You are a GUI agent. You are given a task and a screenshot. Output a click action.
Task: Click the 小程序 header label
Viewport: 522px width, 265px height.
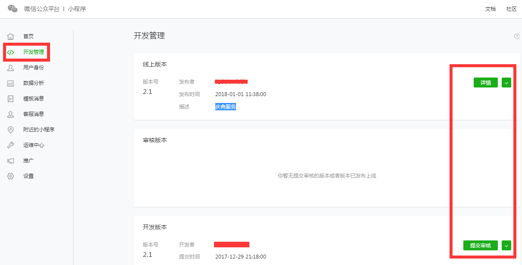point(77,9)
